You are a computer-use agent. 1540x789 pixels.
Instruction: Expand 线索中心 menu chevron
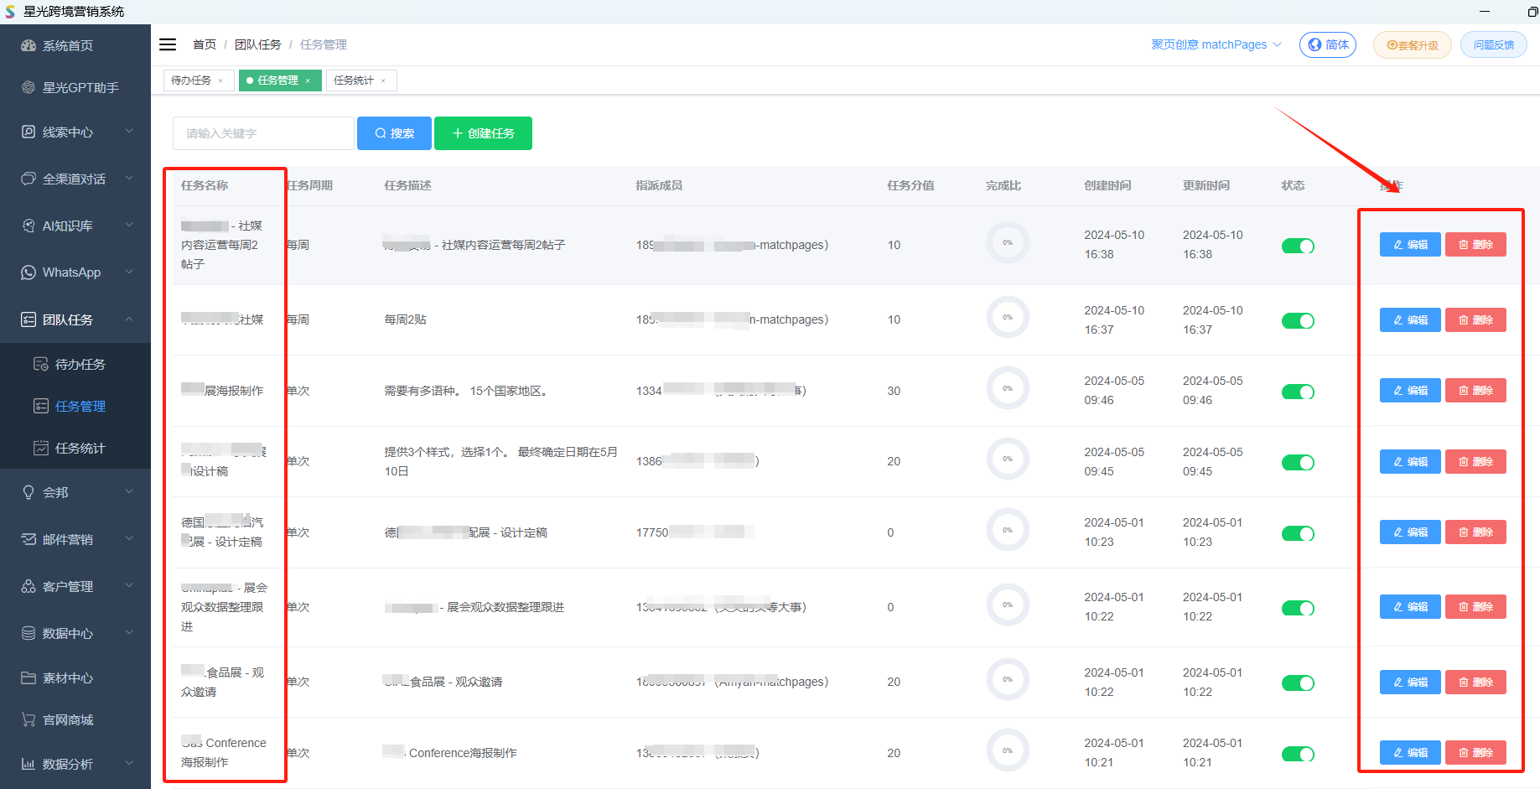click(129, 132)
